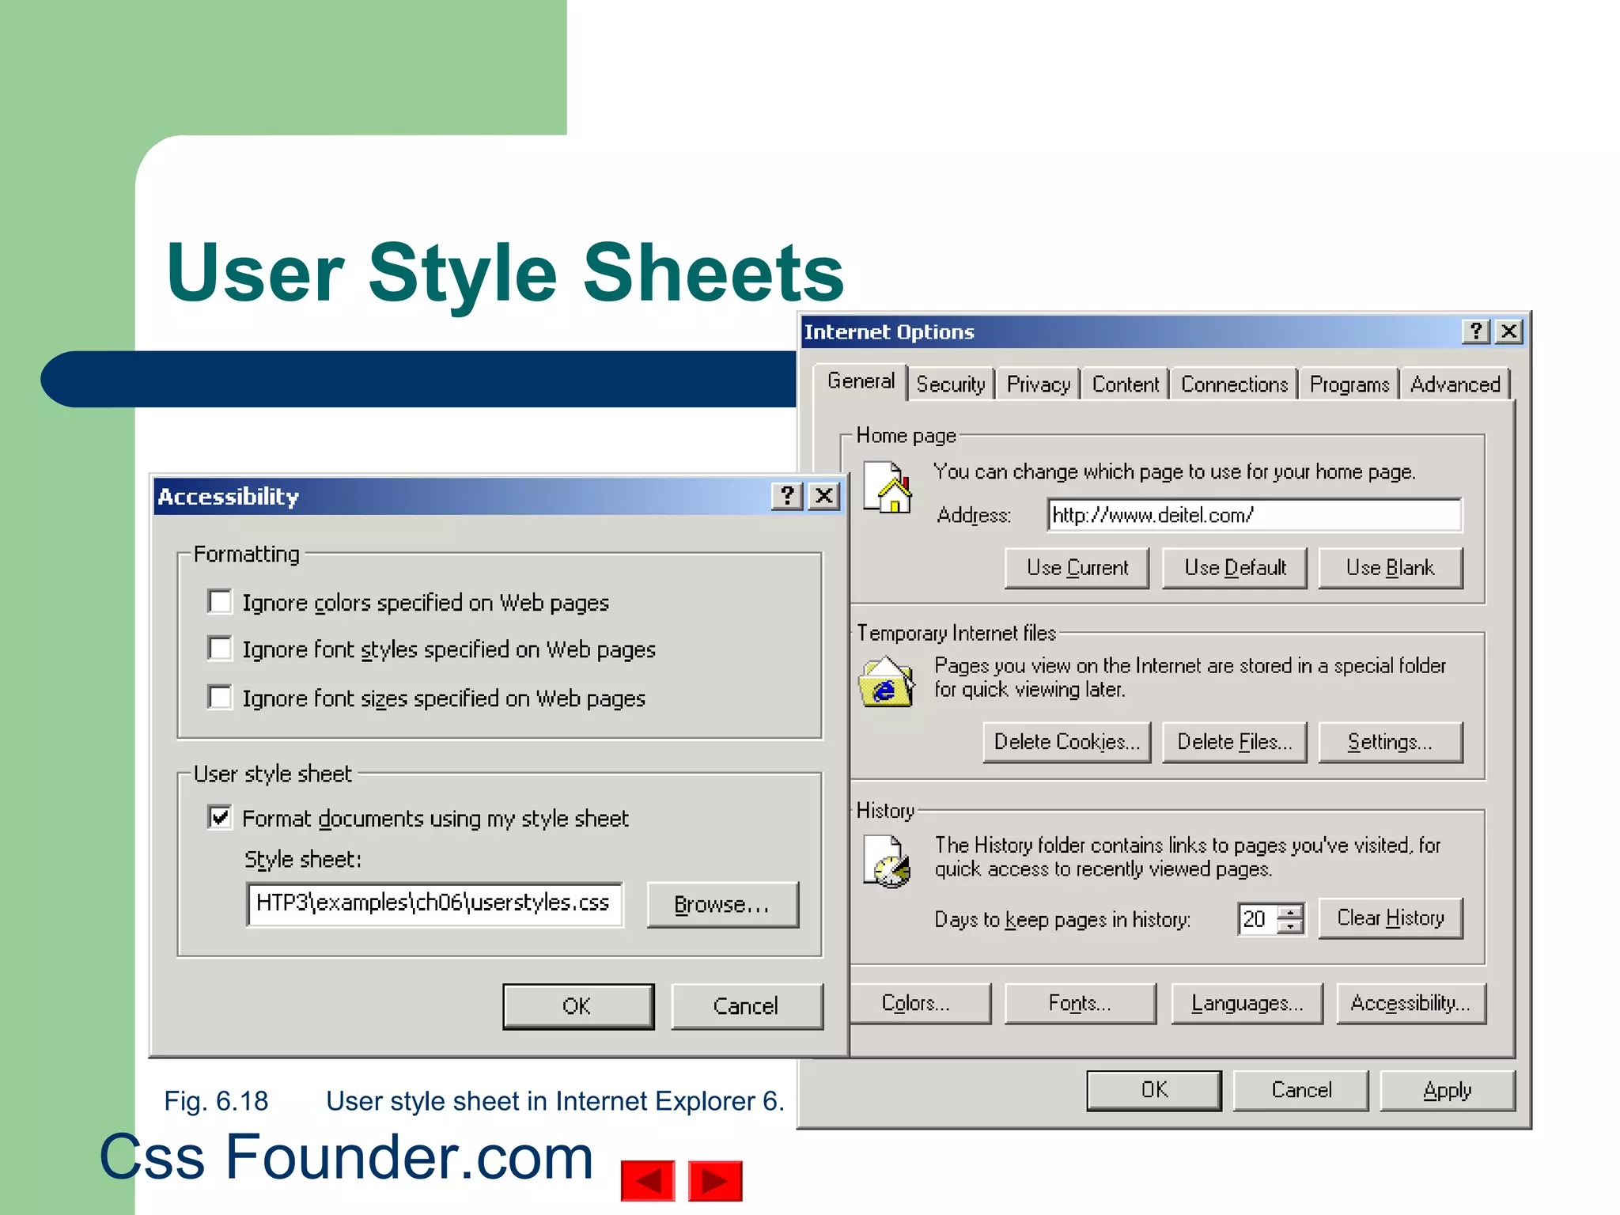Image resolution: width=1620 pixels, height=1215 pixels.
Task: Click the Temporary Internet files folder icon
Action: coord(887,681)
